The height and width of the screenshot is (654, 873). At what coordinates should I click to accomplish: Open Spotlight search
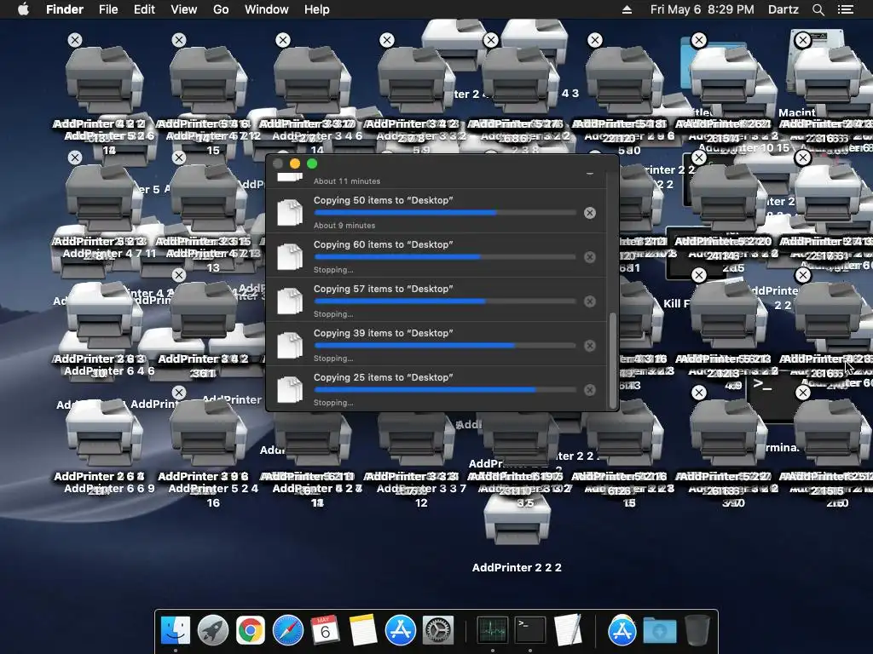[818, 9]
